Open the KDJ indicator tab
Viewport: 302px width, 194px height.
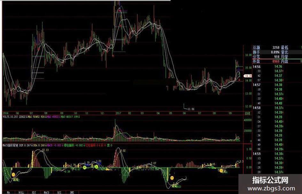tap(34, 192)
